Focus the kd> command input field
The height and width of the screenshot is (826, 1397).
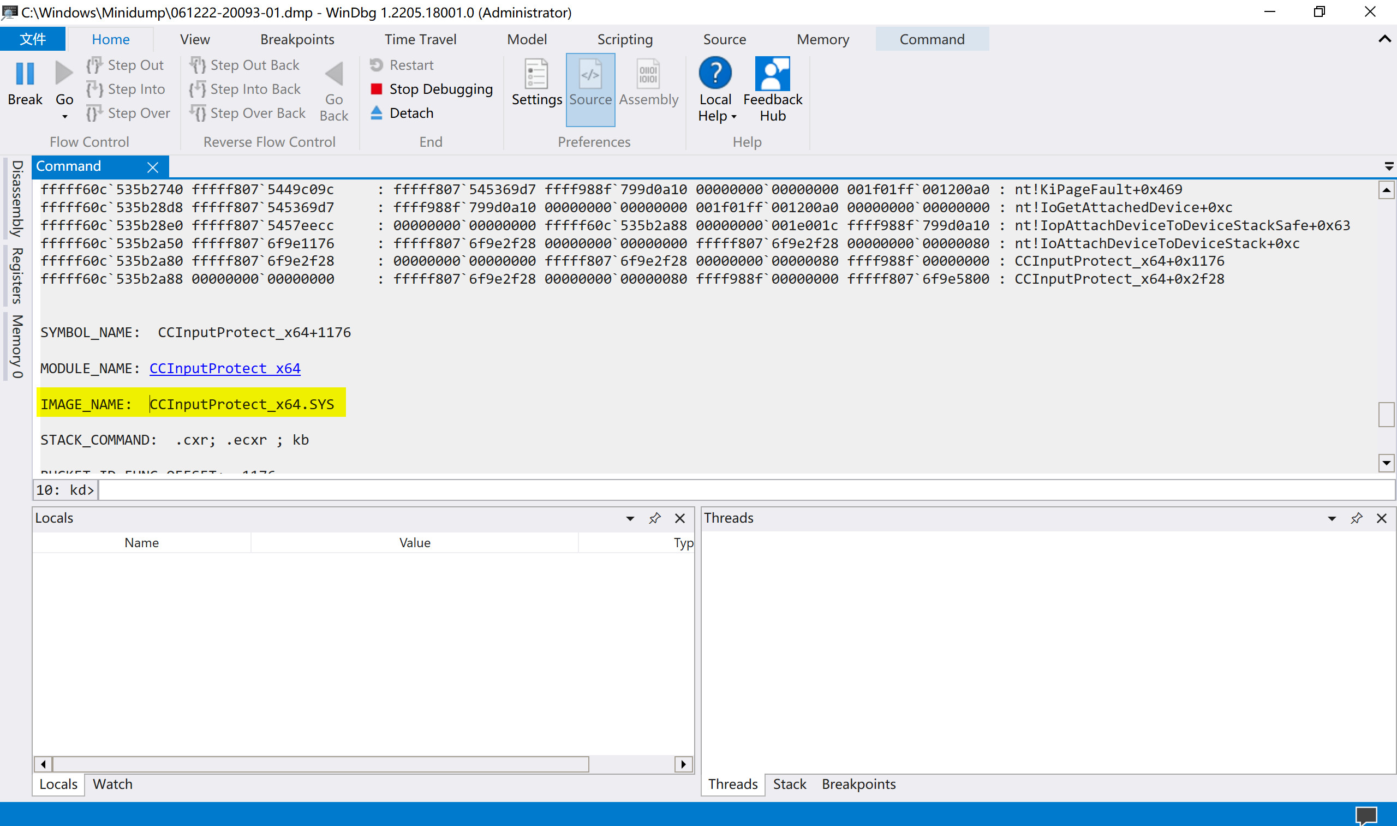point(746,490)
